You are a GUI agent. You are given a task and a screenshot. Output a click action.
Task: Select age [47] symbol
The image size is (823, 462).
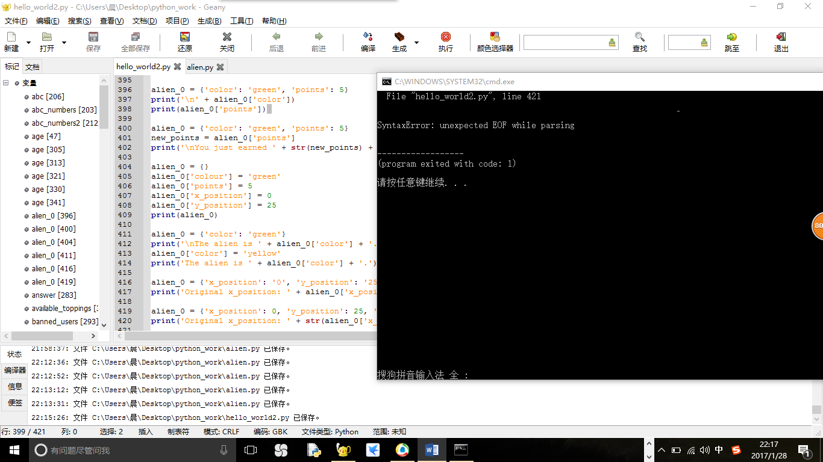[x=46, y=136]
